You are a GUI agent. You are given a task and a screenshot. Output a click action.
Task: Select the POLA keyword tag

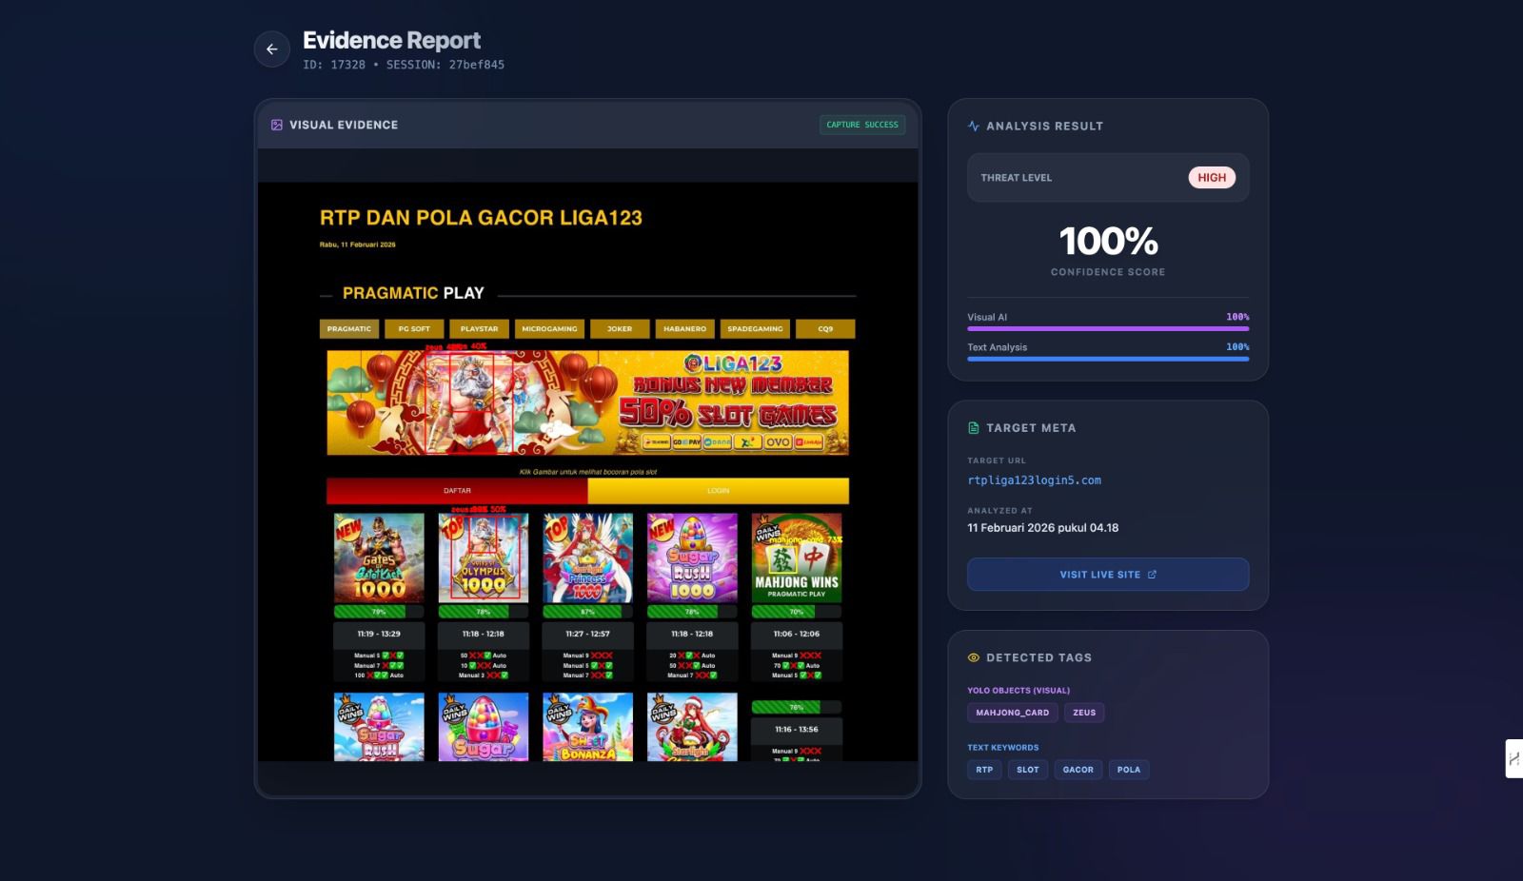pyautogui.click(x=1128, y=770)
